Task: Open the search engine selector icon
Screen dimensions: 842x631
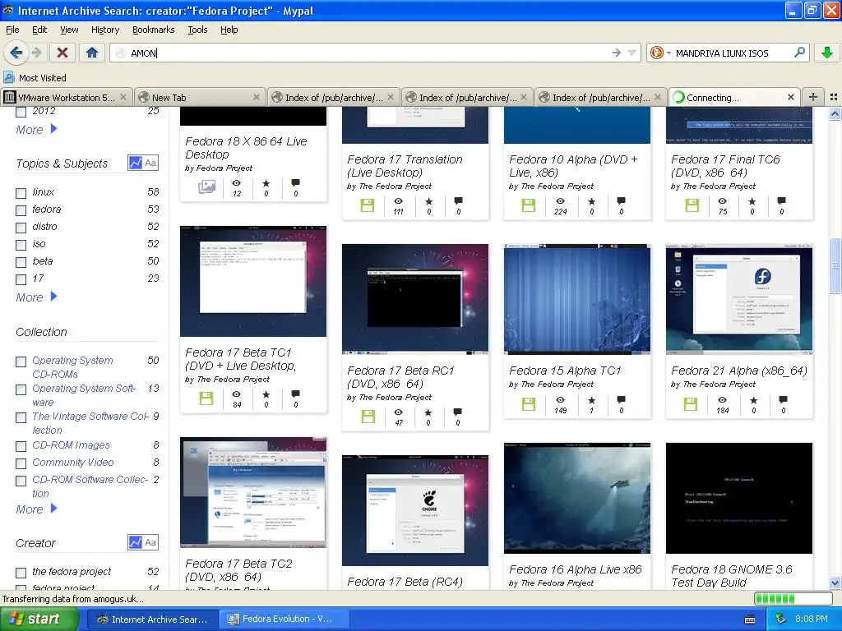Action: [660, 53]
